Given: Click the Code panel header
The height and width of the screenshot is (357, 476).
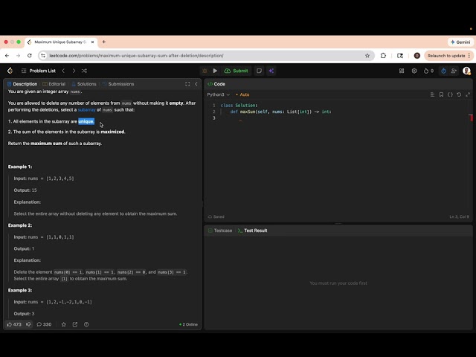Looking at the screenshot, I should click(216, 84).
